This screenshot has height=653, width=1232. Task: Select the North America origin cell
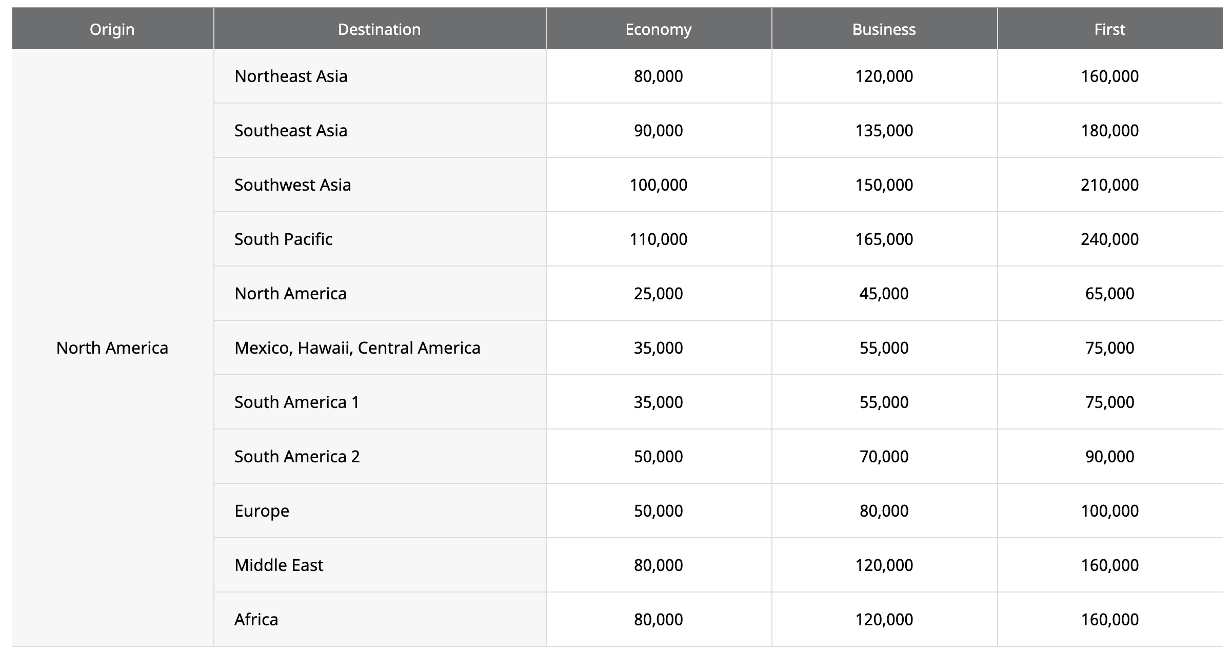coord(112,348)
